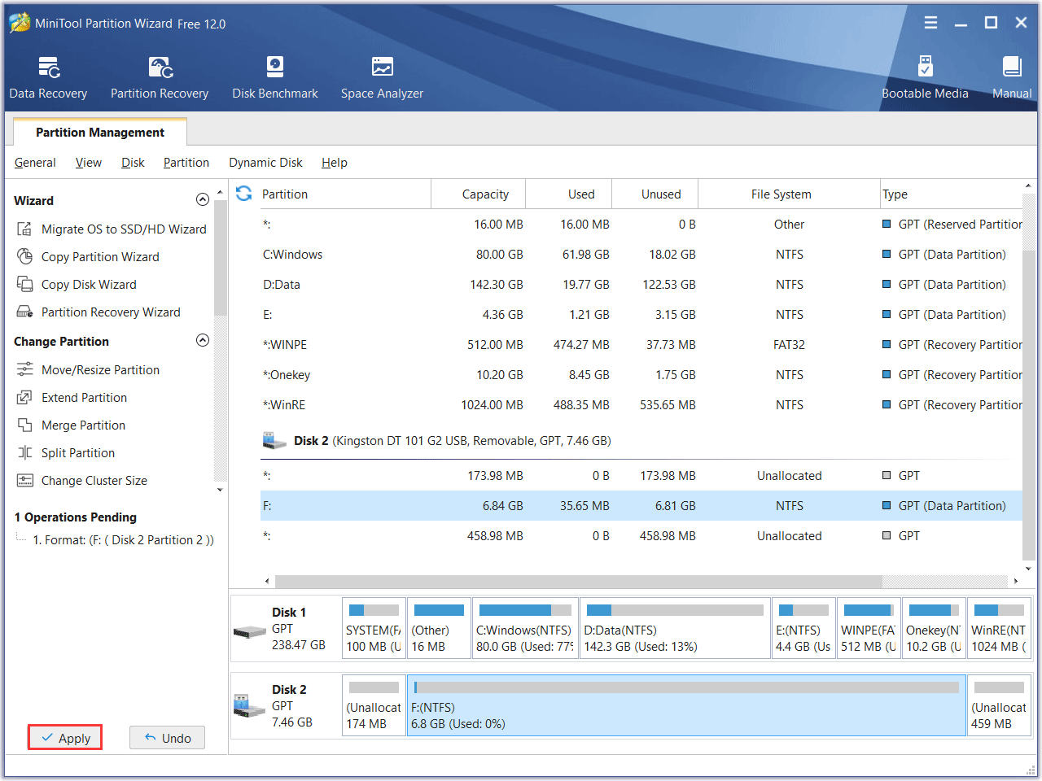Image resolution: width=1042 pixels, height=781 pixels.
Task: Click the Copy Partition Wizard icon
Action: point(24,257)
